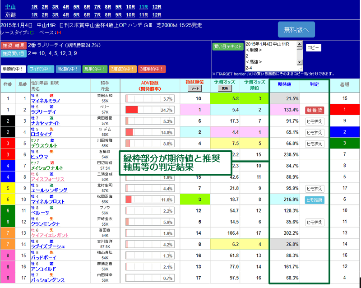Viewport: 361px width, 288px height.
Task: Select 中山 1R race link
Action: pyautogui.click(x=34, y=7)
